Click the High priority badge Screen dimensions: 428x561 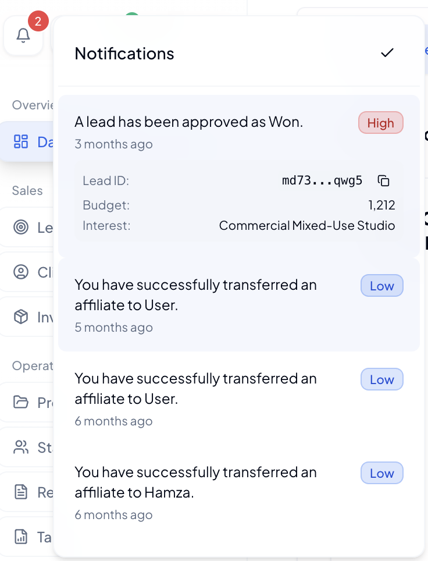tap(380, 123)
